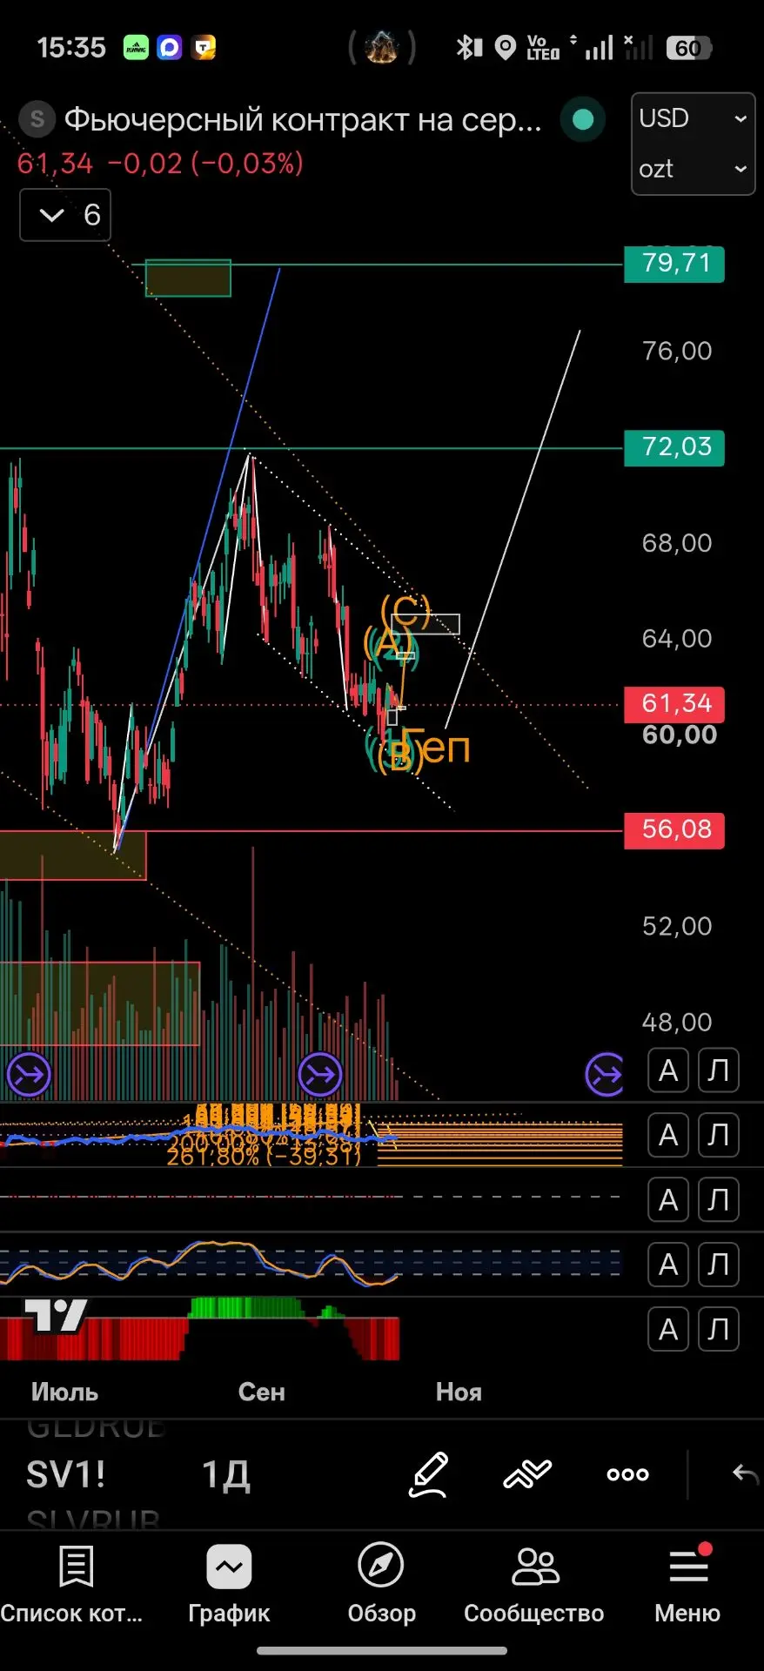Select the 72,03 green price label
Image resolution: width=764 pixels, height=1671 pixels.
pyautogui.click(x=674, y=447)
